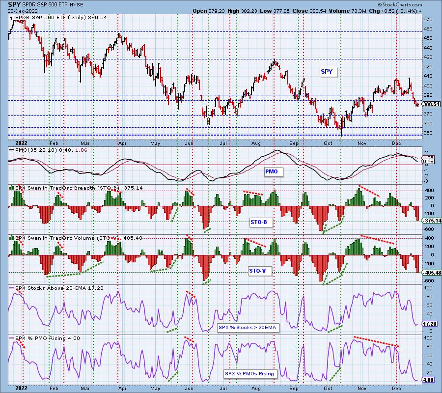Screen dimensions: 442x393
Task: Click the 470 price axis label
Action: (x=428, y=20)
